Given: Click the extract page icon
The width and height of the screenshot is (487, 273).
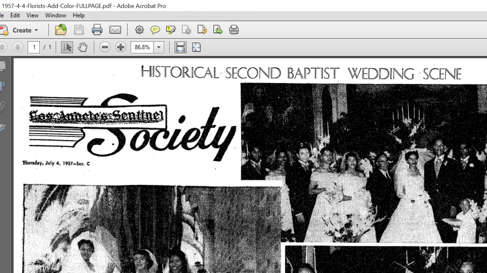Looking at the screenshot, I should (218, 30).
